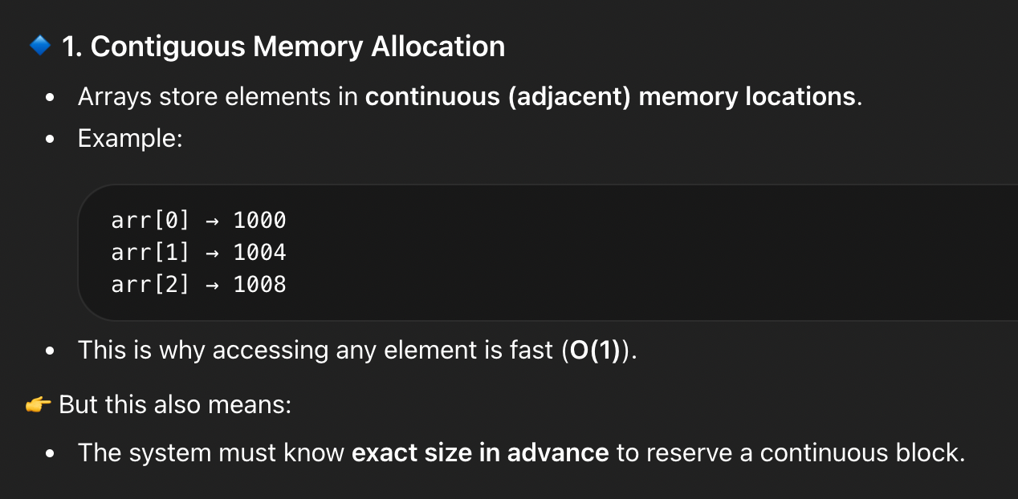Click the arrow after arr[1]
The width and height of the screenshot is (1018, 499).
(x=211, y=253)
